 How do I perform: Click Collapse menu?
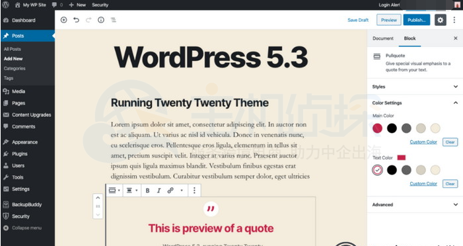point(28,228)
